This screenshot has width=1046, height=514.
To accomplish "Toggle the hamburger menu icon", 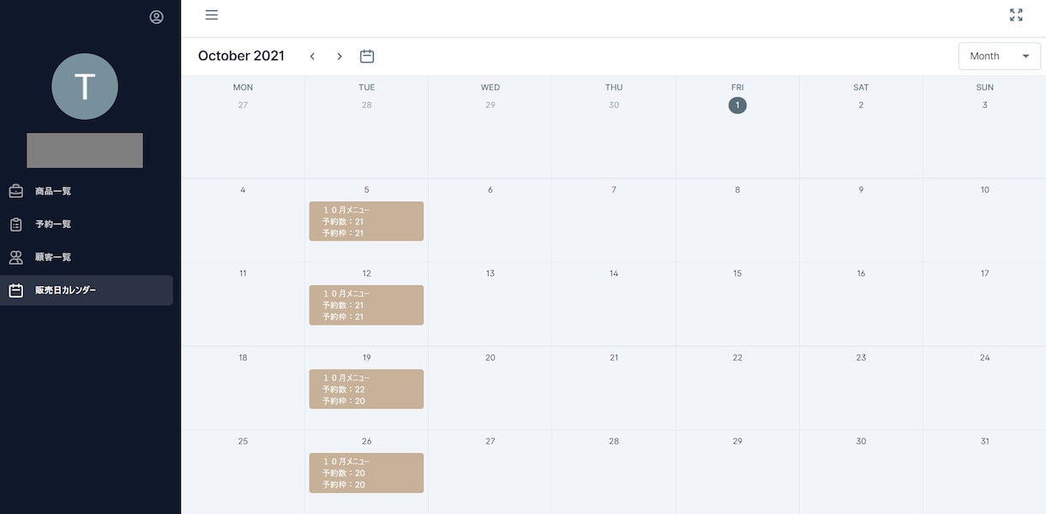I will pos(212,15).
